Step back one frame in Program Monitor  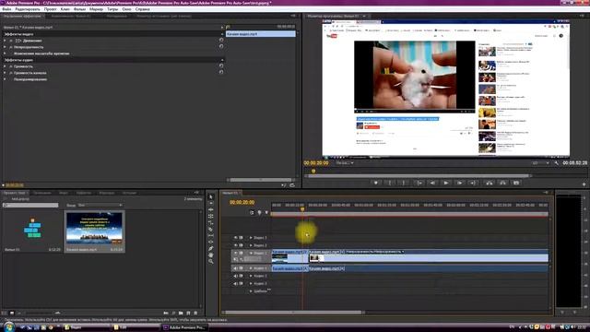point(432,183)
